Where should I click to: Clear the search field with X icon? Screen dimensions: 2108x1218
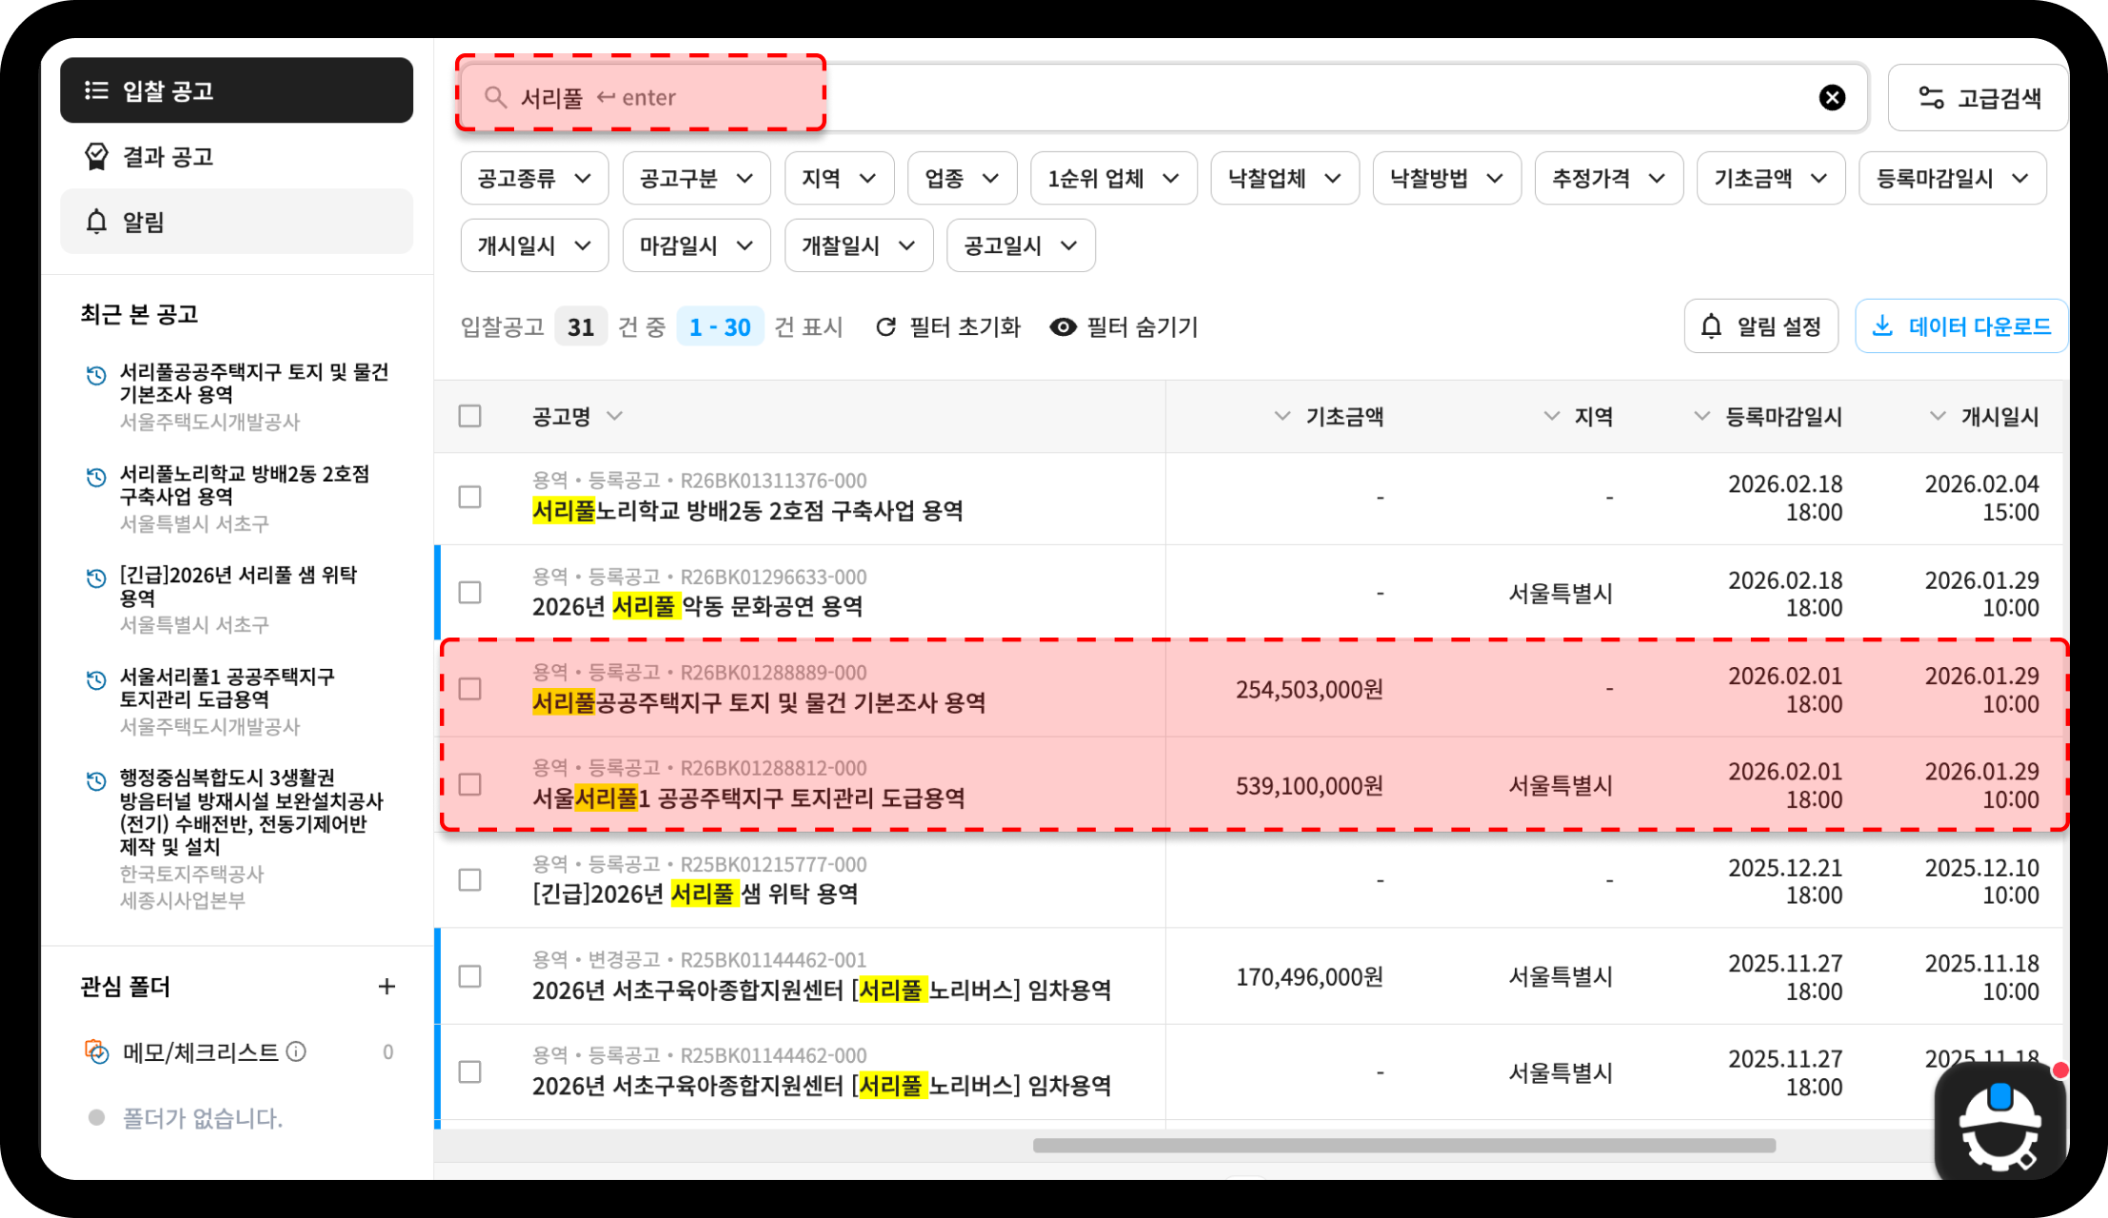pyautogui.click(x=1832, y=97)
